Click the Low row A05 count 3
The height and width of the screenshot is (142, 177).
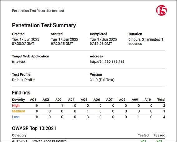click(x=88, y=117)
